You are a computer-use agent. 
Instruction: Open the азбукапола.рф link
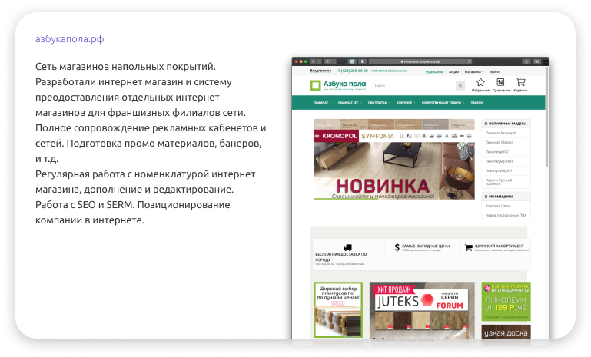69,39
